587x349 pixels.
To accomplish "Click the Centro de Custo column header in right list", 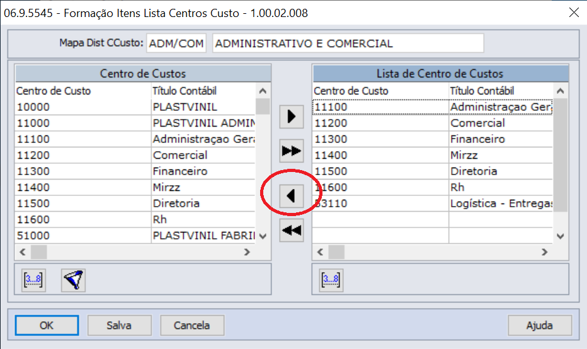I will (x=380, y=91).
